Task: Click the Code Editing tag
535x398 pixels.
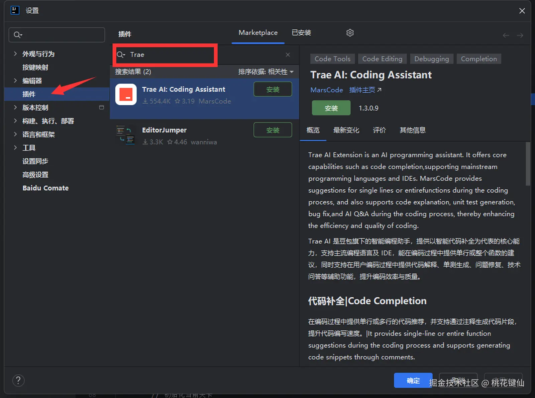Action: tap(382, 59)
